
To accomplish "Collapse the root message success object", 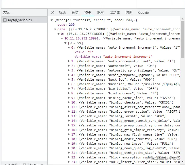I will (x=52, y=20).
